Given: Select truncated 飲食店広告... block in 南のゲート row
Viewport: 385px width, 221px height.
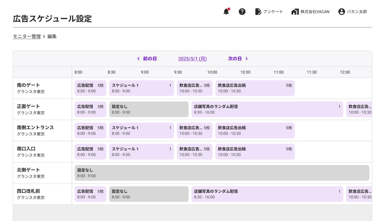Looking at the screenshot, I should pos(194,88).
